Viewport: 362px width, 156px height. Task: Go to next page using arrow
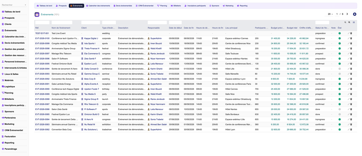pos(347,14)
